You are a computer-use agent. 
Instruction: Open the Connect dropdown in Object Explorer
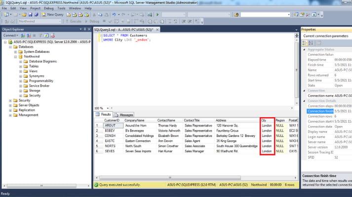click(11, 35)
